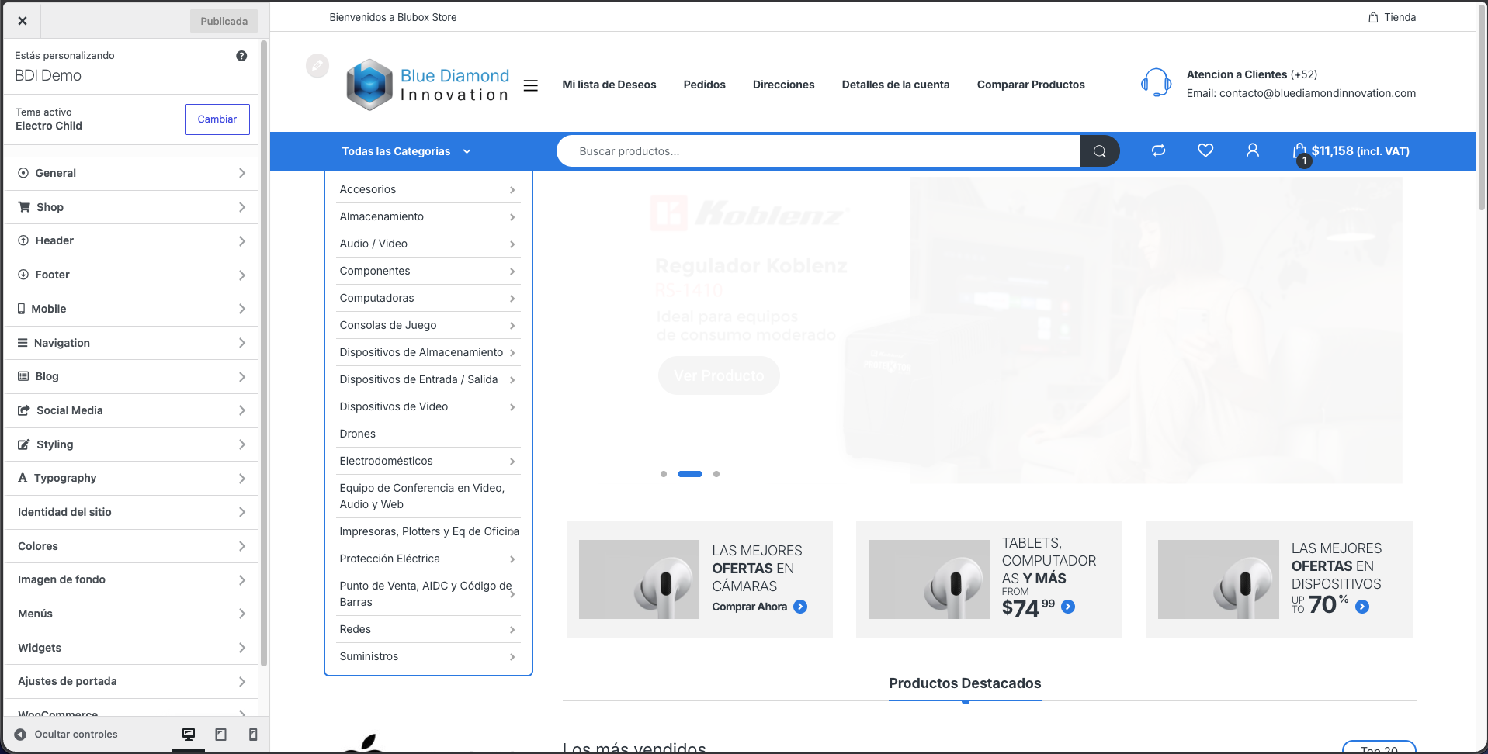1488x754 pixels.
Task: Click Comparar Productos nav link
Action: tap(1031, 85)
